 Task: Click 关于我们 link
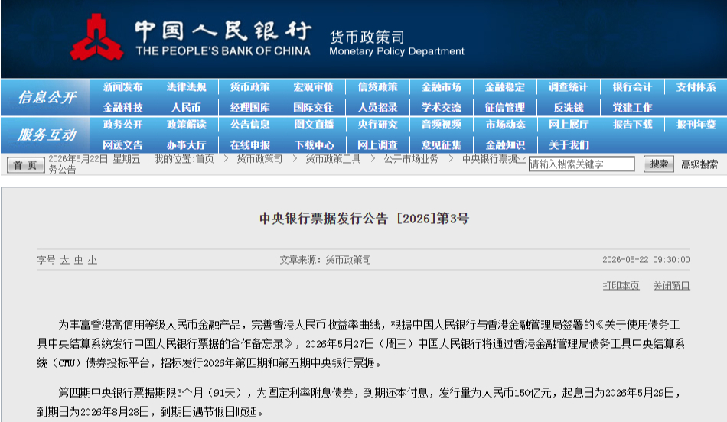click(x=569, y=145)
